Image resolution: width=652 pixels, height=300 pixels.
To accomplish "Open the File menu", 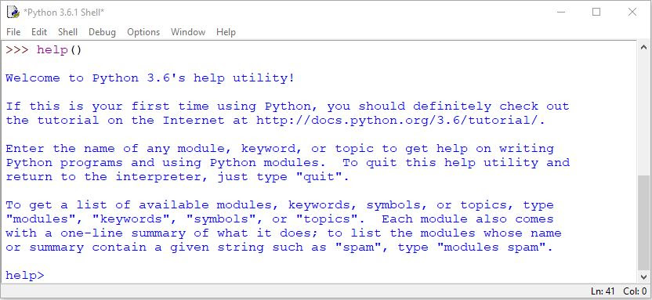I will pyautogui.click(x=13, y=32).
